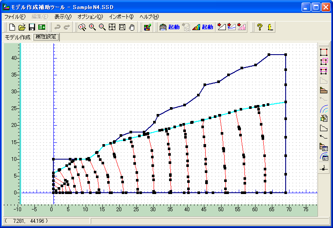
Task: Click the fit-all view icon
Action: [x=112, y=27]
